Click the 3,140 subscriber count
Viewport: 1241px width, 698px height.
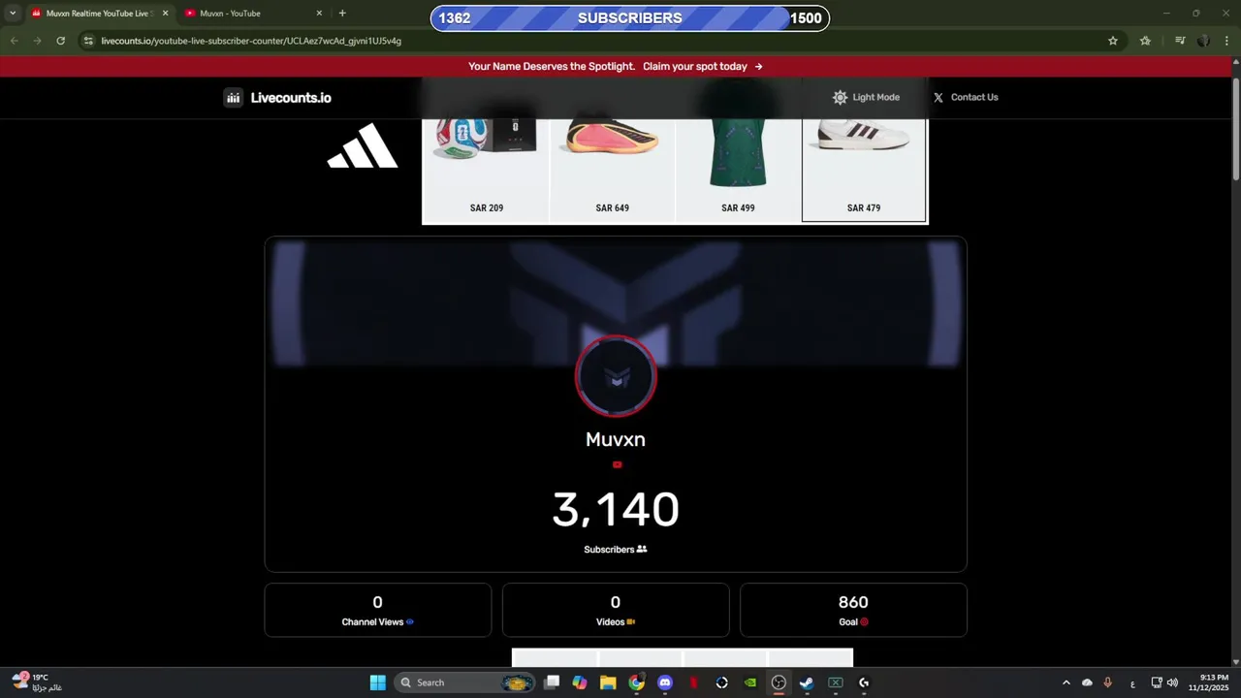tap(616, 510)
